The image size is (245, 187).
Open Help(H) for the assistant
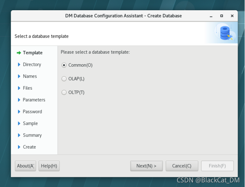49,166
